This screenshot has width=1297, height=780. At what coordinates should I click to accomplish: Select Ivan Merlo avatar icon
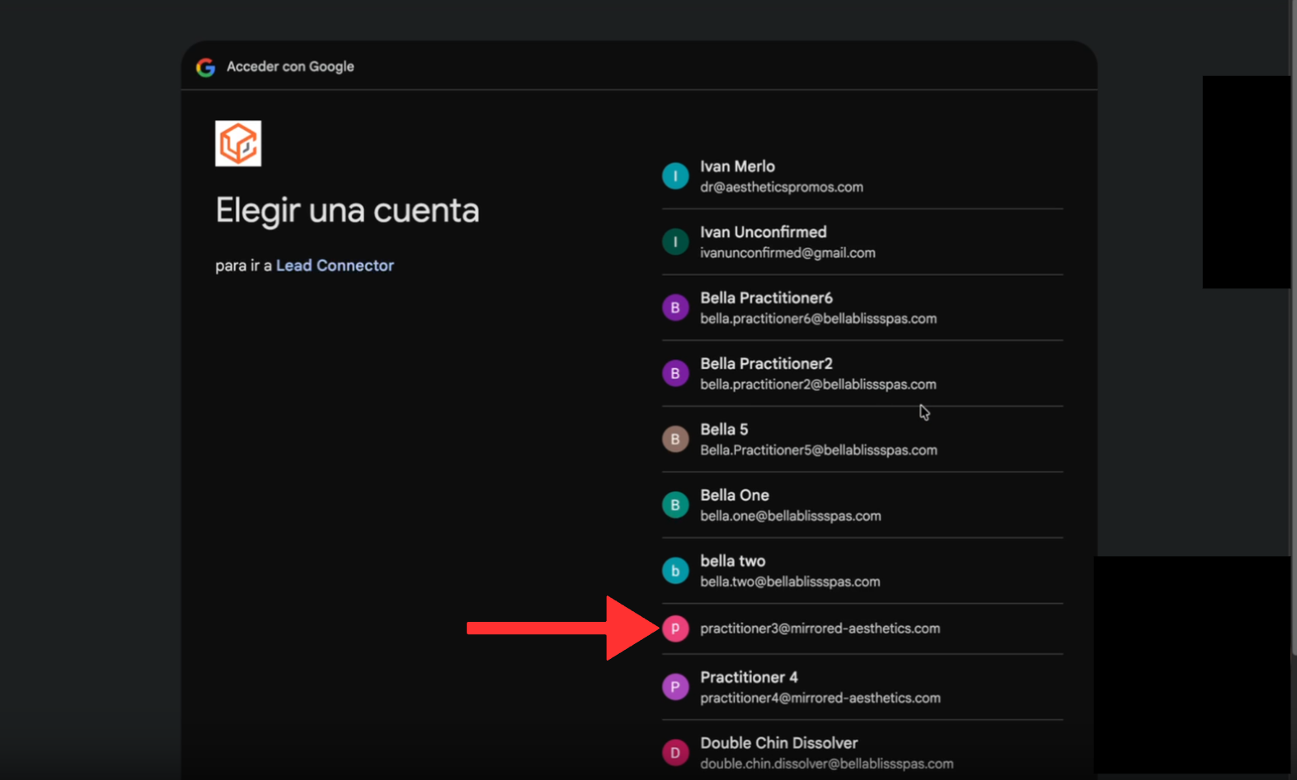pos(675,175)
